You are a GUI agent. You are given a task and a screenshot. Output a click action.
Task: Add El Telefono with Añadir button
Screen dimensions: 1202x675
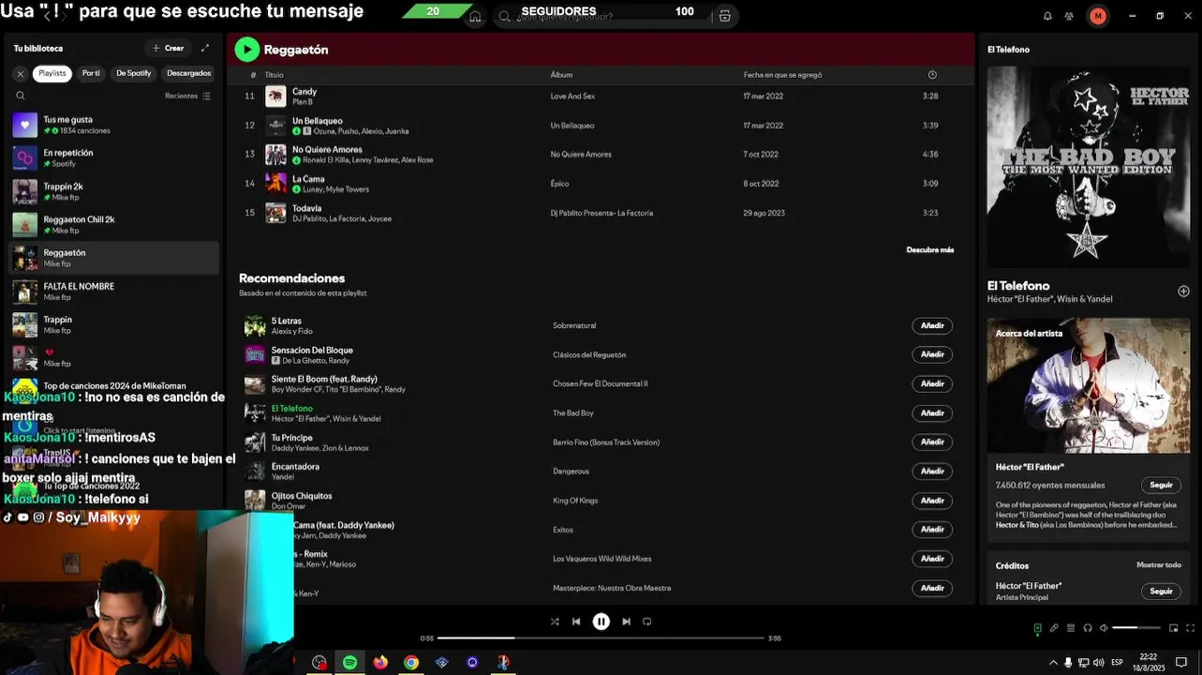(x=932, y=412)
